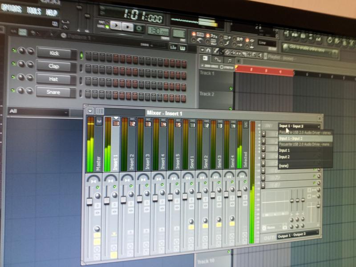Click the Record button in transport
356x267 pixels.
(x=138, y=28)
